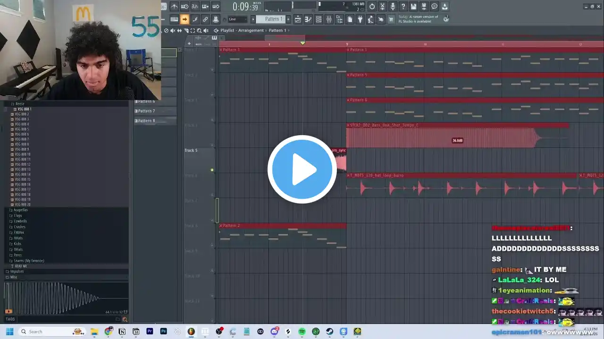
Task: Select the slip tool in Playlist toolbar
Action: pos(179,31)
